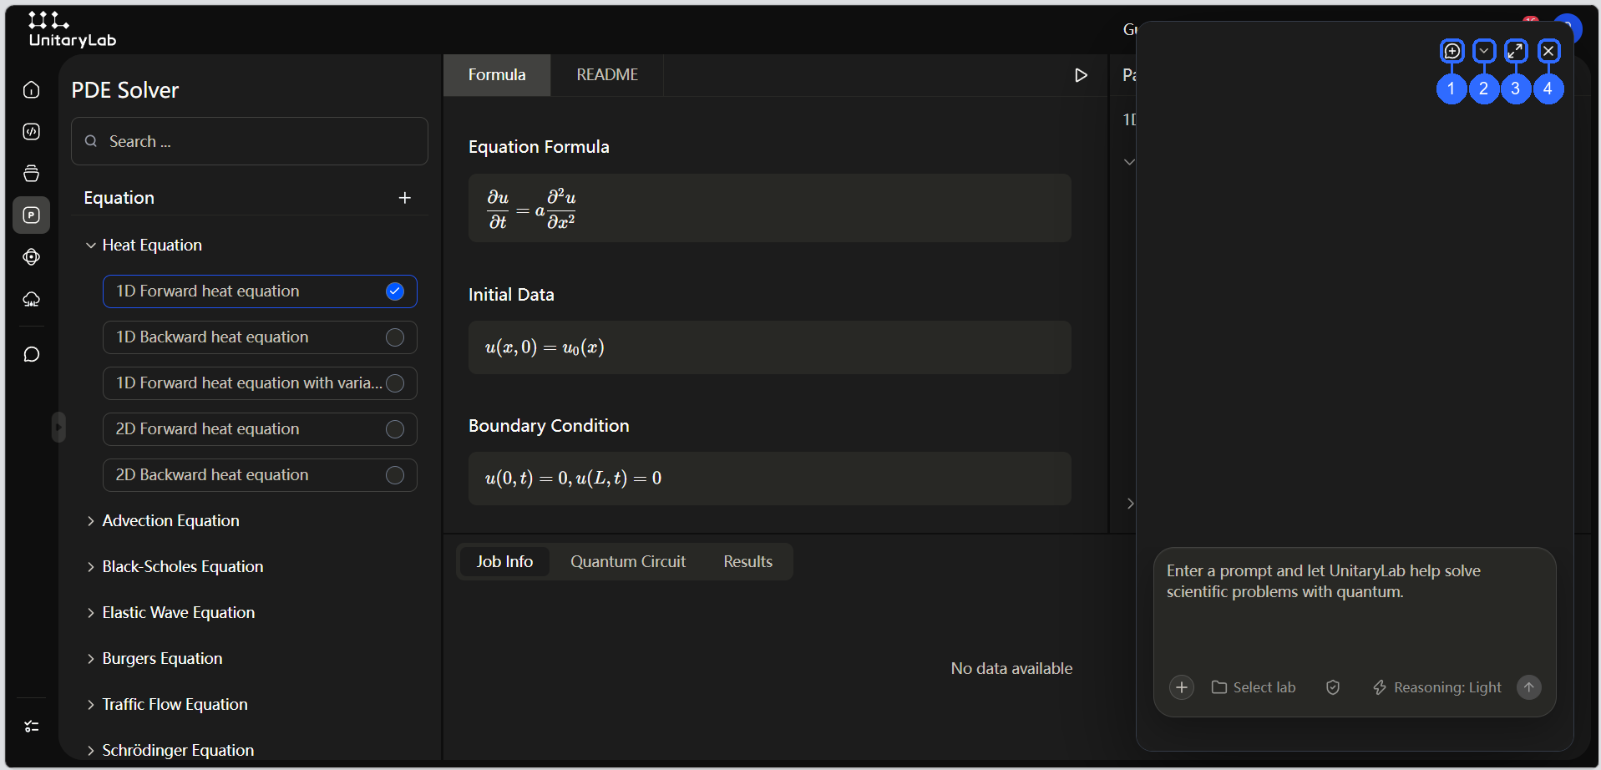Open the assistant panel dropdown chevron
1601x770 pixels.
coord(1484,51)
